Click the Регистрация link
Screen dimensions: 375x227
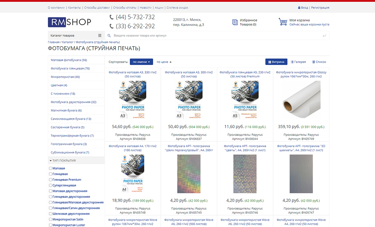pos(320,8)
